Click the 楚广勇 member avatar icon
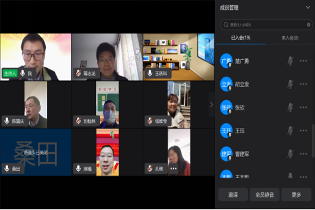315x210 pixels. click(x=226, y=61)
